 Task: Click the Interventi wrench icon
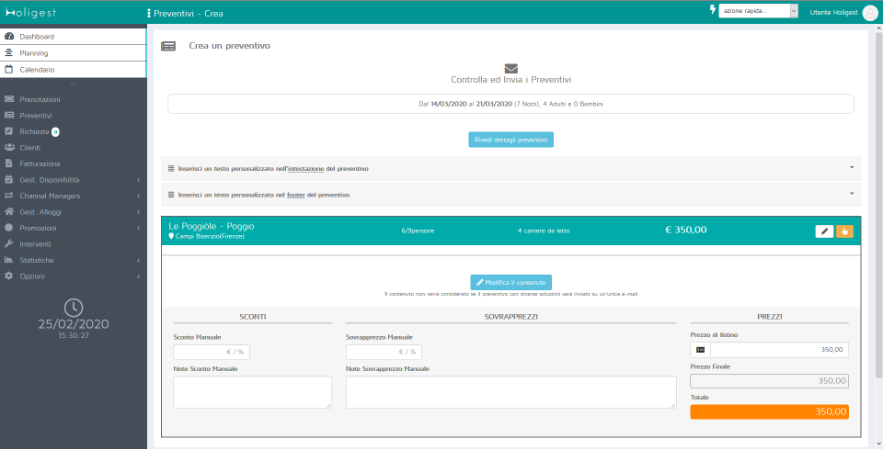pos(8,244)
